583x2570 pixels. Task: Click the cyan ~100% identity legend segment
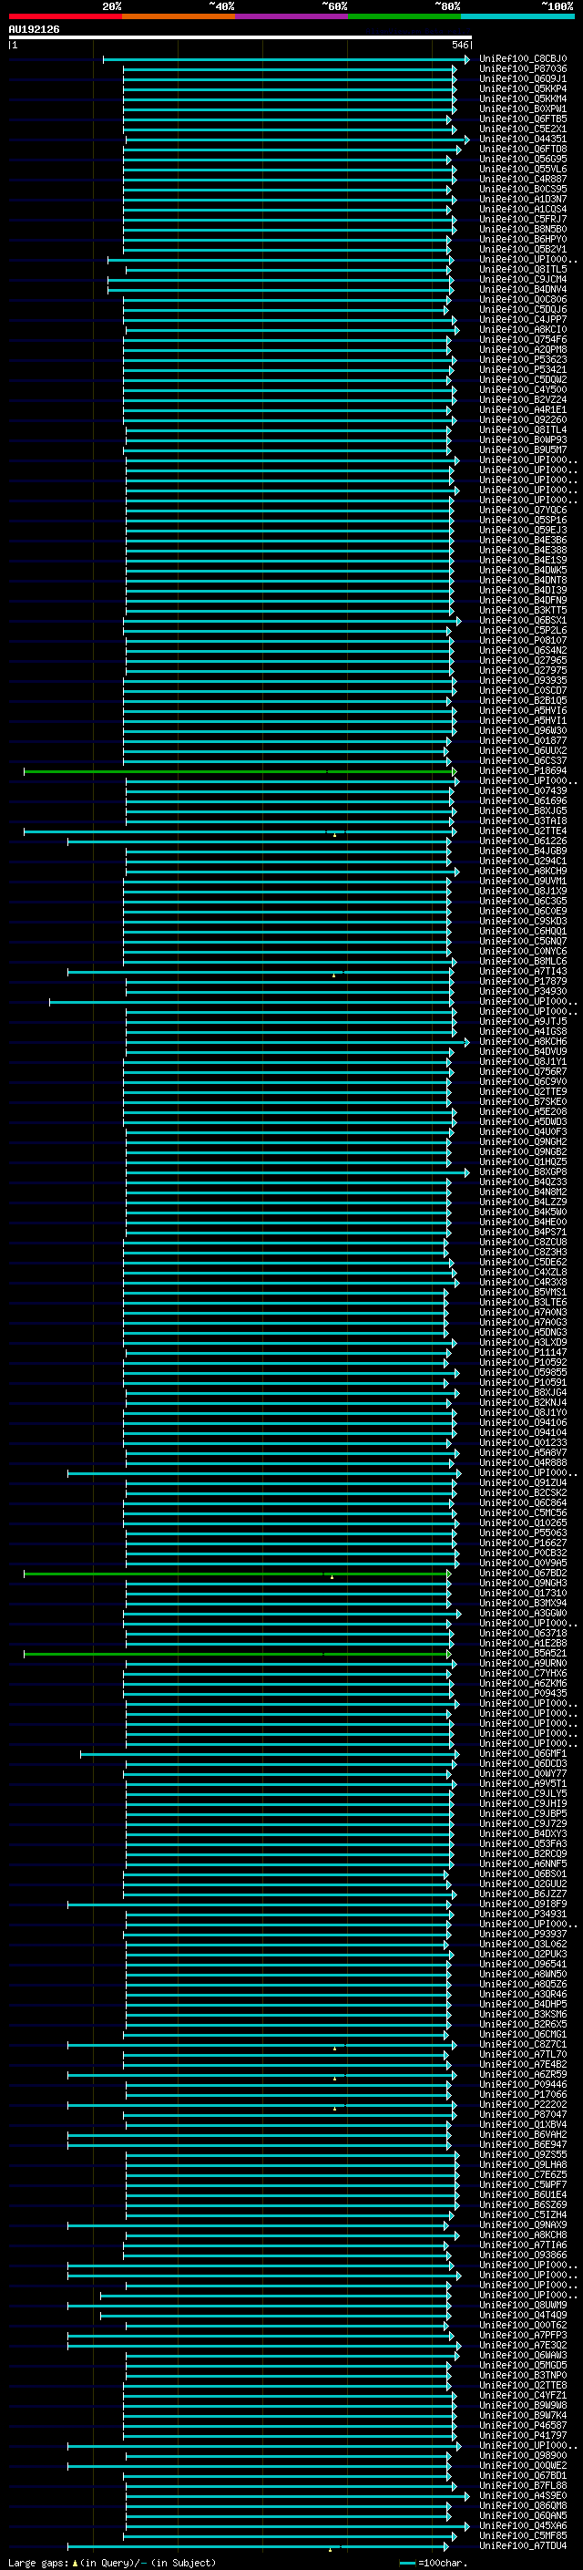[x=517, y=16]
